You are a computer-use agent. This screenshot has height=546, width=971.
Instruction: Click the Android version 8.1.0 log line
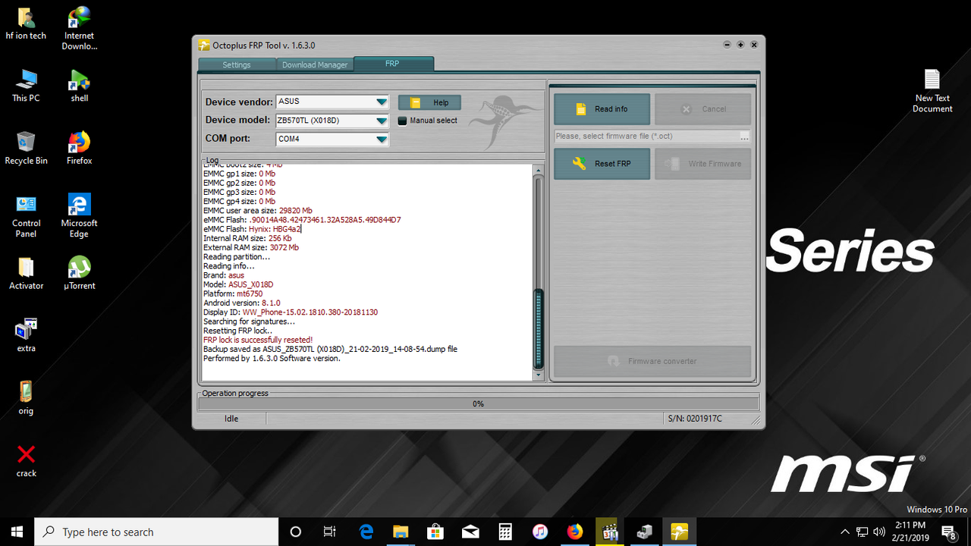pyautogui.click(x=241, y=303)
